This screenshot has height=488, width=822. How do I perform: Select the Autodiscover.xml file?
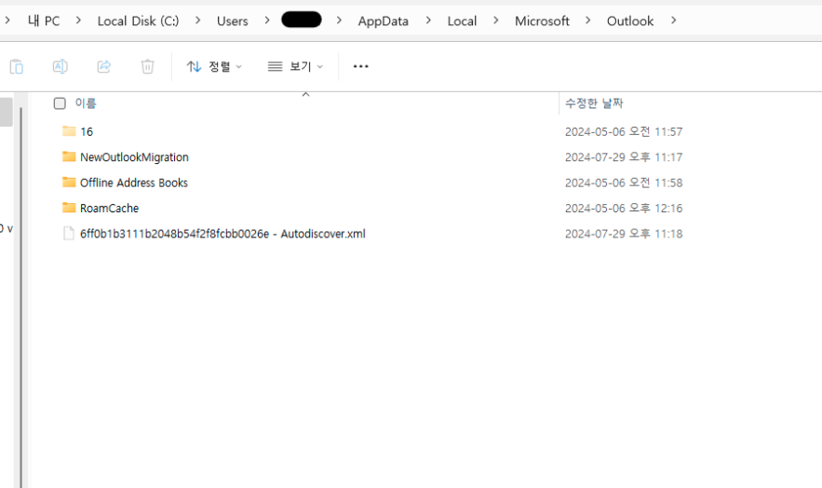pyautogui.click(x=222, y=234)
